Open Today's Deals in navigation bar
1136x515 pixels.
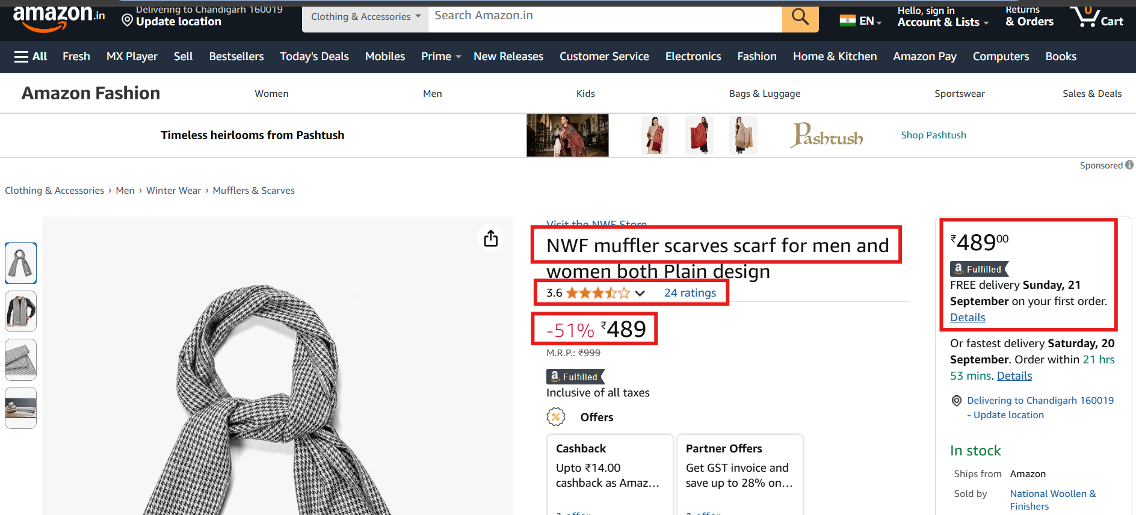(x=314, y=57)
